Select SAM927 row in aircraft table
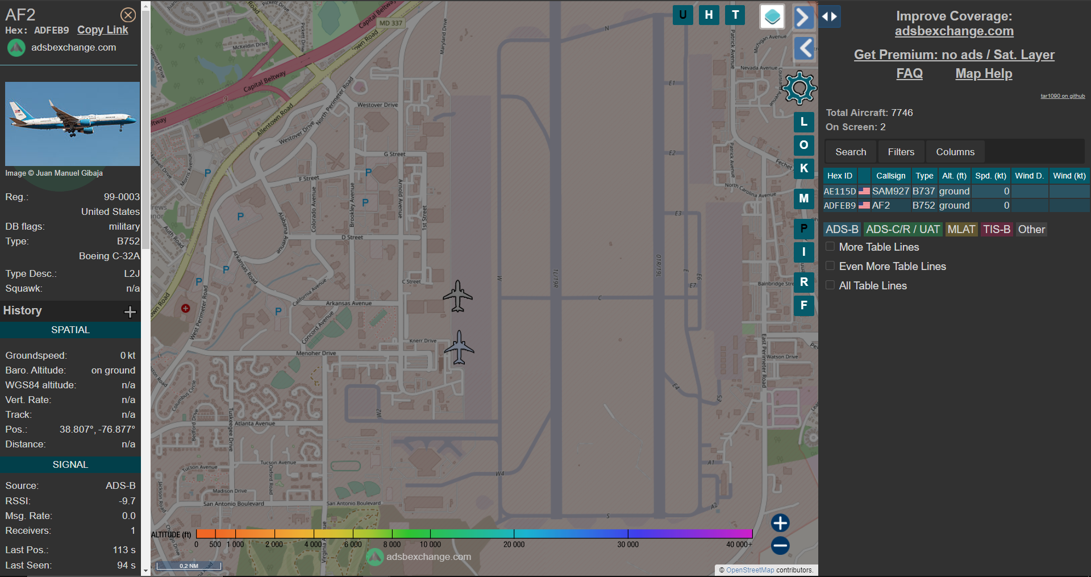Image resolution: width=1091 pixels, height=577 pixels. click(956, 192)
